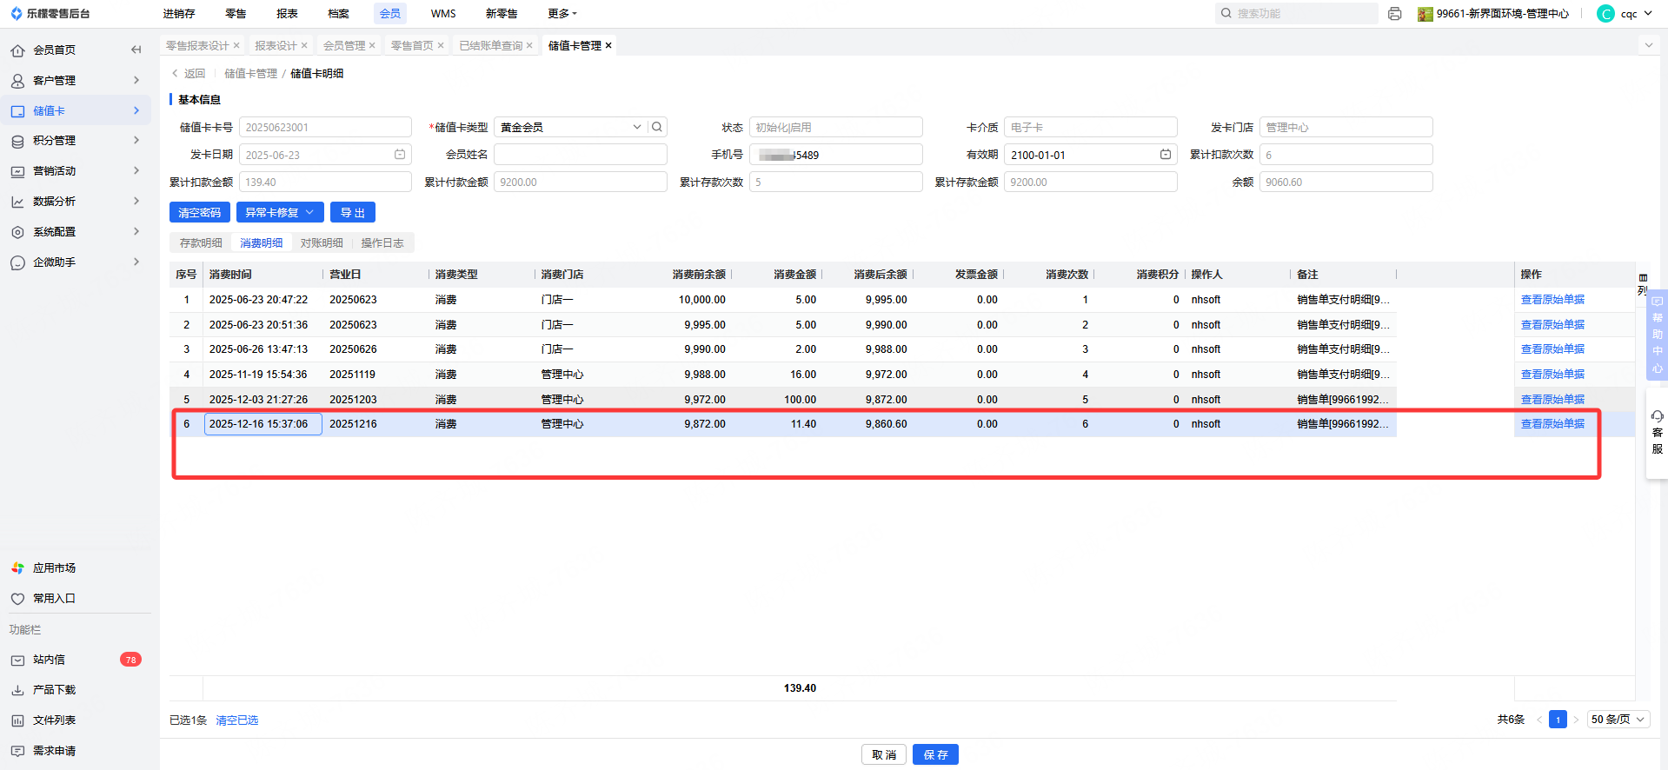Screen dimensions: 1668x770
Task: Open the 报表 top menu
Action: (287, 14)
